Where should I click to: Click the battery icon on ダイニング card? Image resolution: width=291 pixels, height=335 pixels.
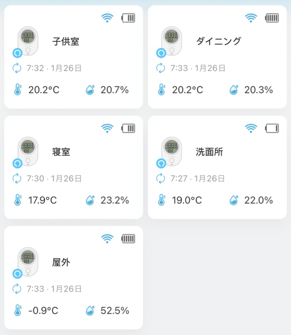(x=272, y=18)
